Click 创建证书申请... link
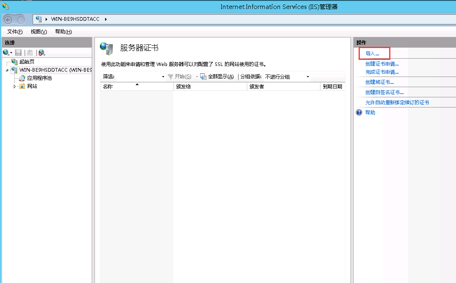This screenshot has width=456, height=283. 382,64
